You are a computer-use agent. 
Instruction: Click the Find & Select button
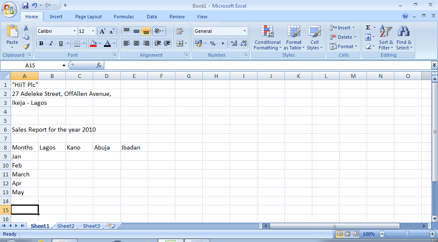404,38
